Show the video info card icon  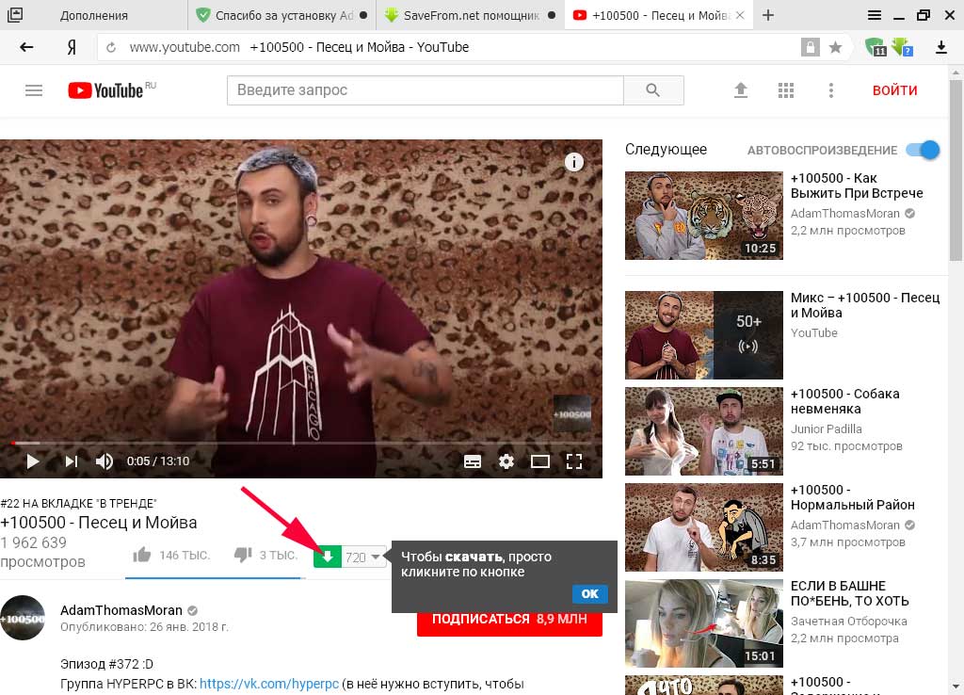[x=573, y=162]
